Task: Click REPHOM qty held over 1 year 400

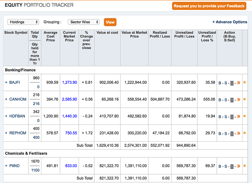Action: pos(36,138)
